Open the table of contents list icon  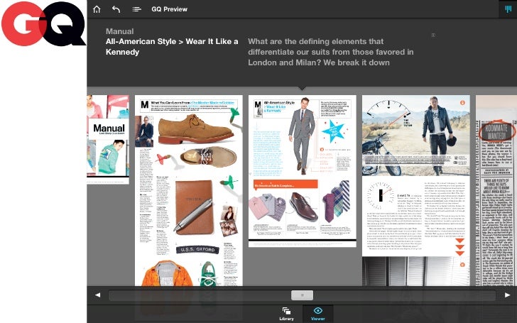point(136,9)
